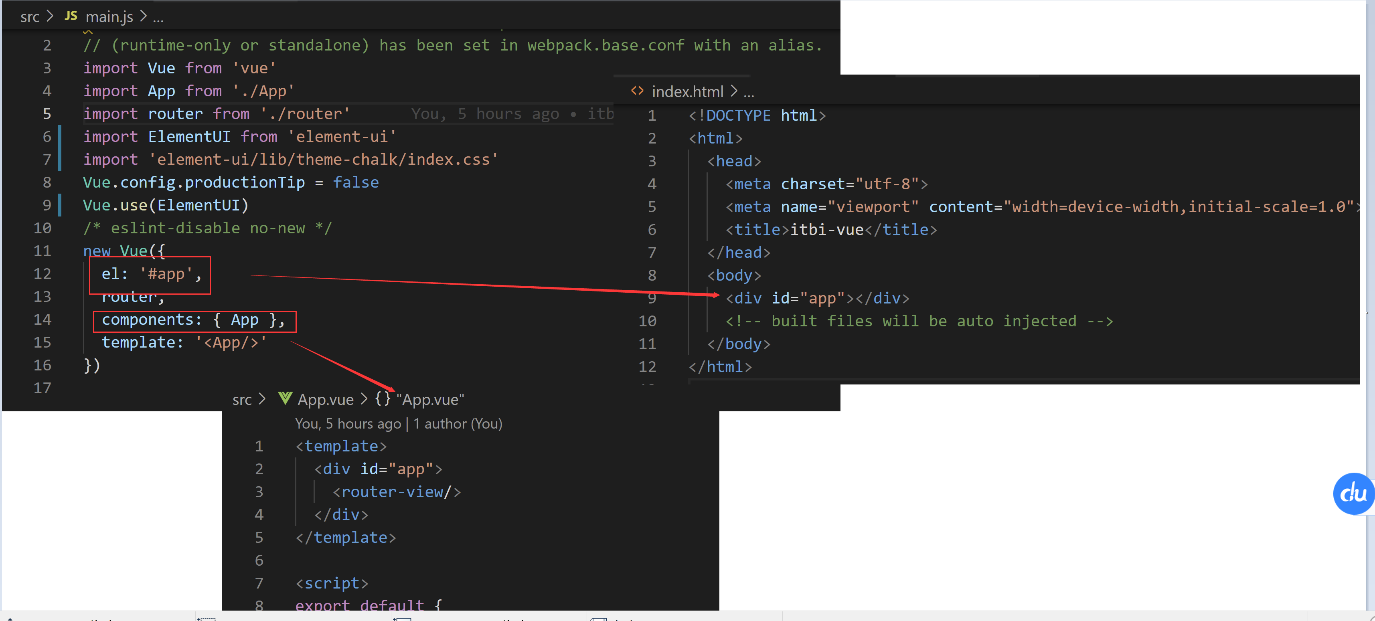Click el: '#app' property in main.js
This screenshot has width=1375, height=621.
[x=151, y=274]
